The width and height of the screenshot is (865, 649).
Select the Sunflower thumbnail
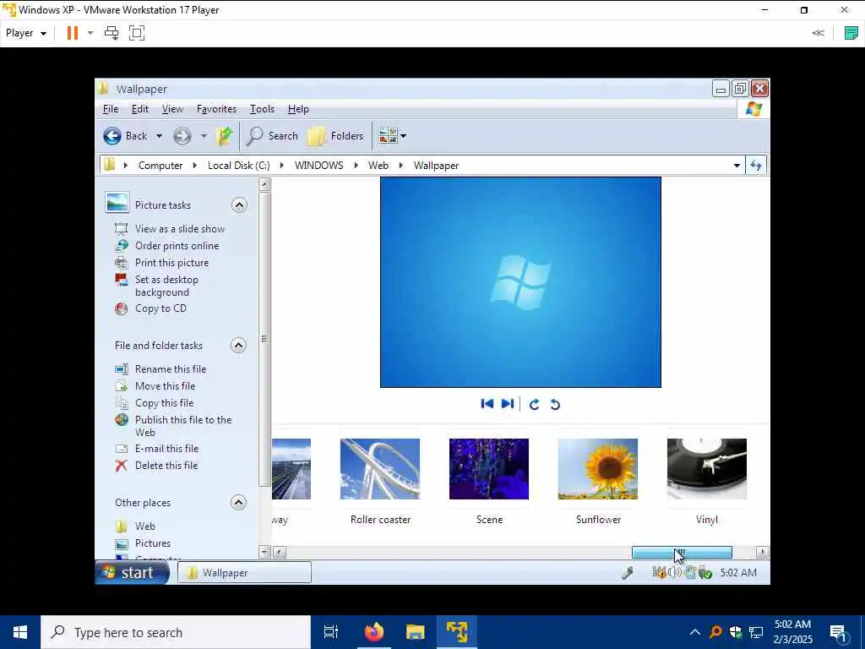[x=598, y=469]
